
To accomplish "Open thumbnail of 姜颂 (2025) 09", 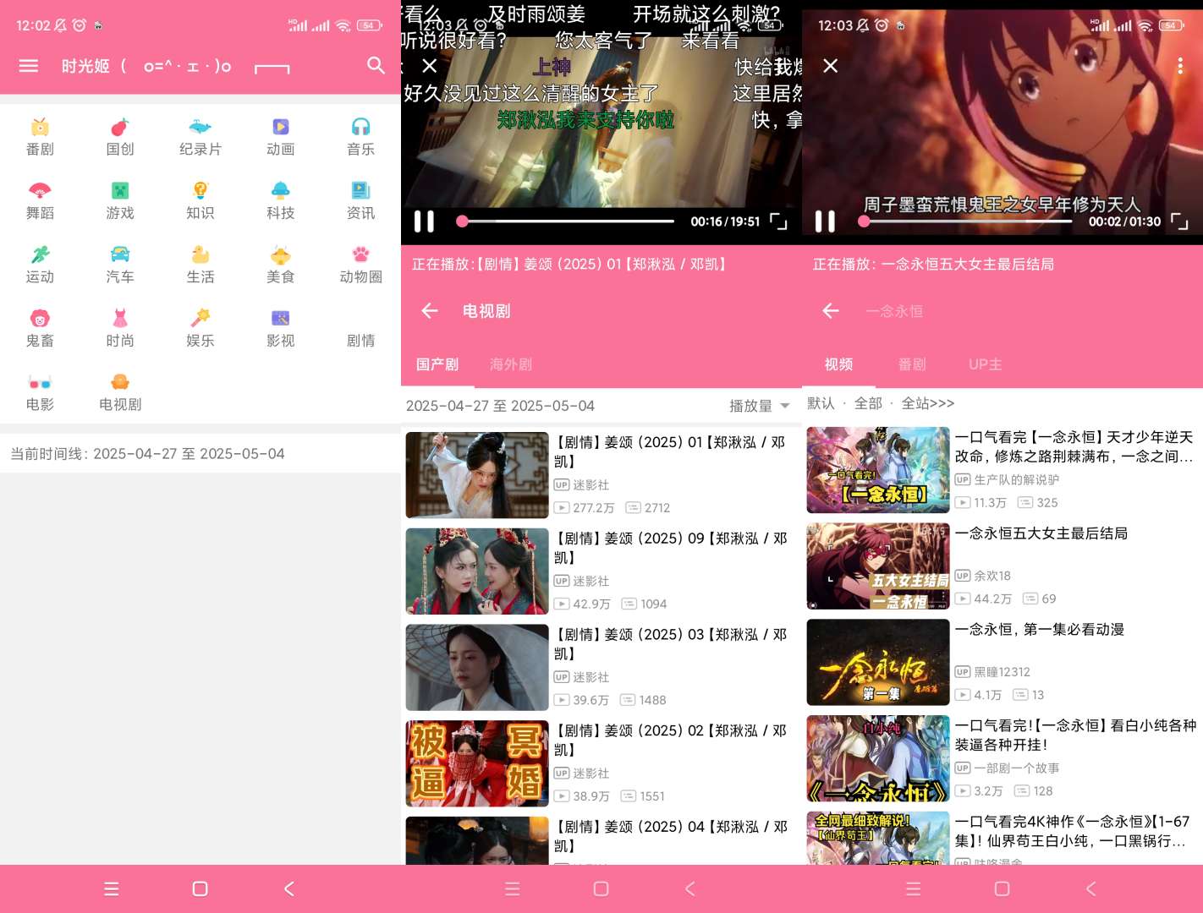I will tap(477, 571).
